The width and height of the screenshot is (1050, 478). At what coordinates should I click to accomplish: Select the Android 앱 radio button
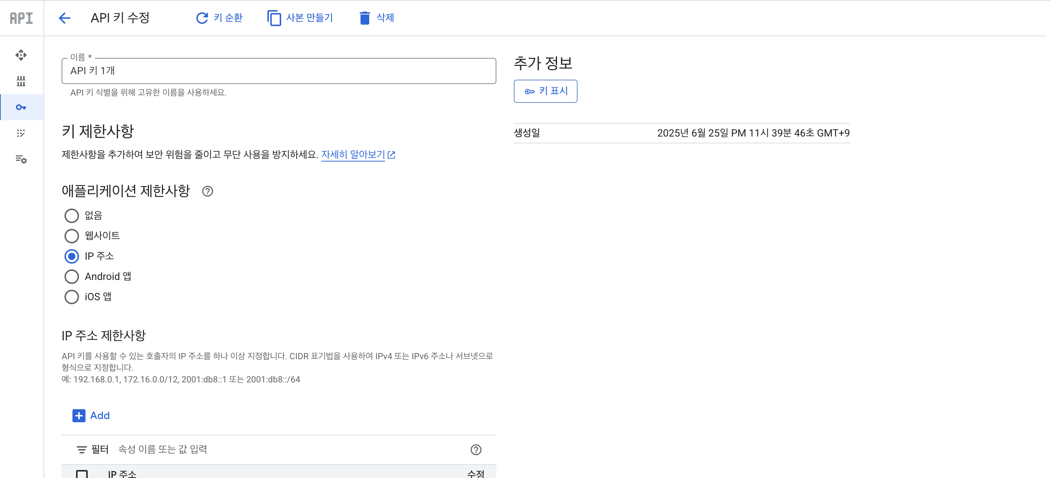point(72,277)
